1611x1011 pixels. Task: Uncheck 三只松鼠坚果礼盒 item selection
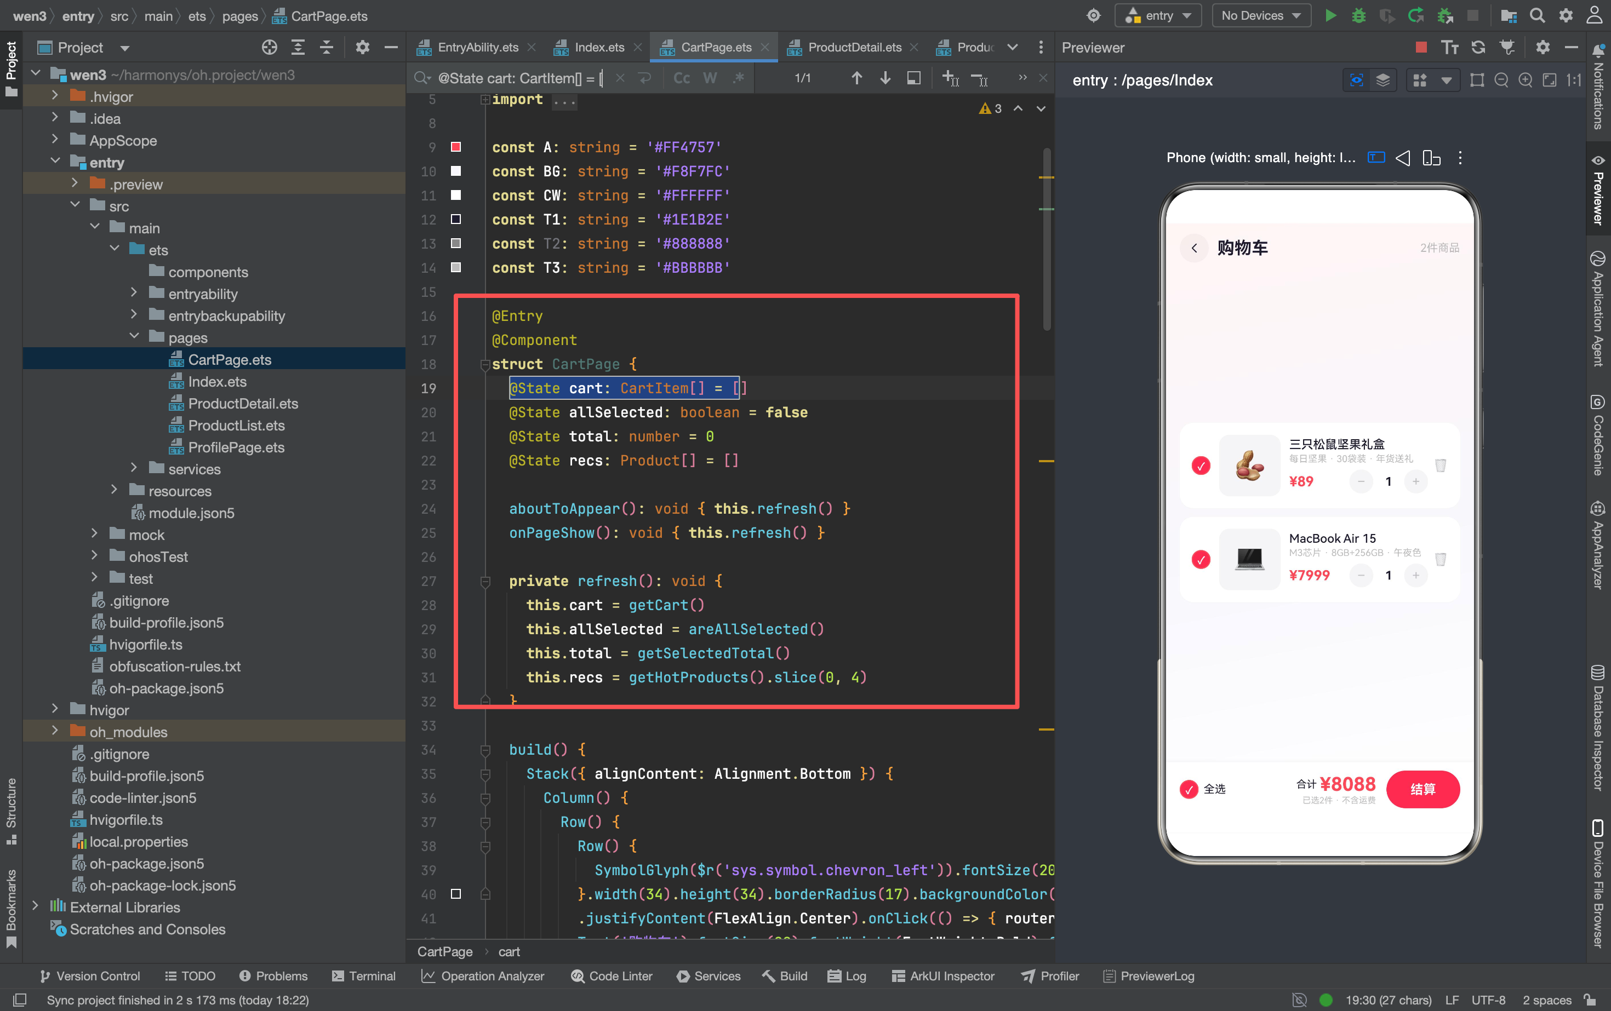1201,466
